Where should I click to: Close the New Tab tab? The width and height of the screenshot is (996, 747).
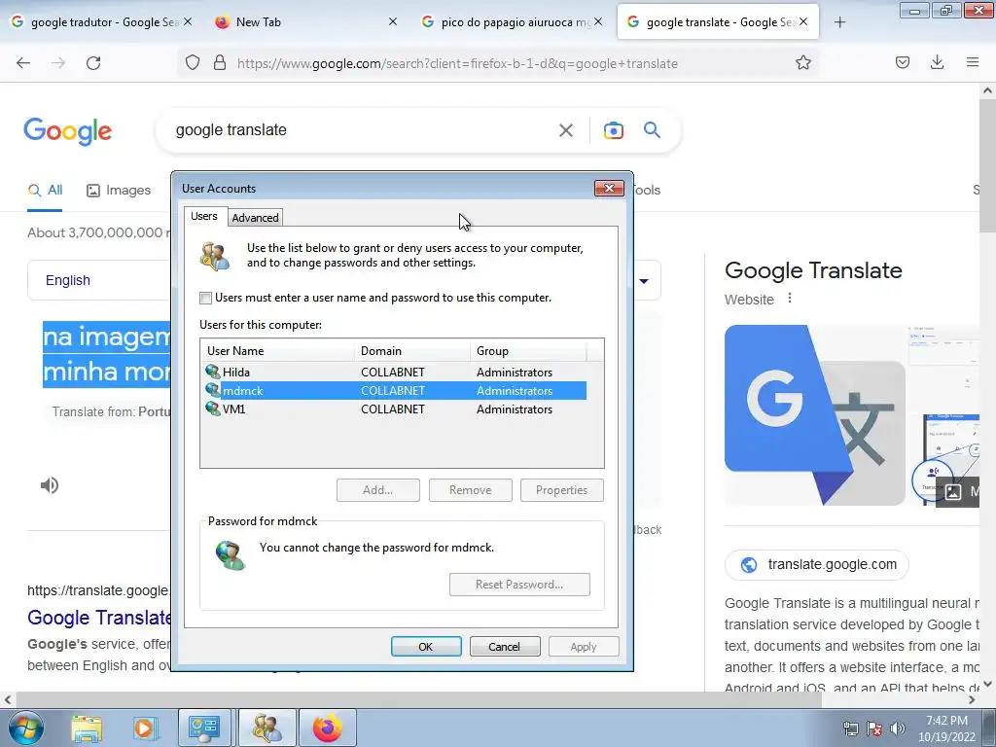393,22
